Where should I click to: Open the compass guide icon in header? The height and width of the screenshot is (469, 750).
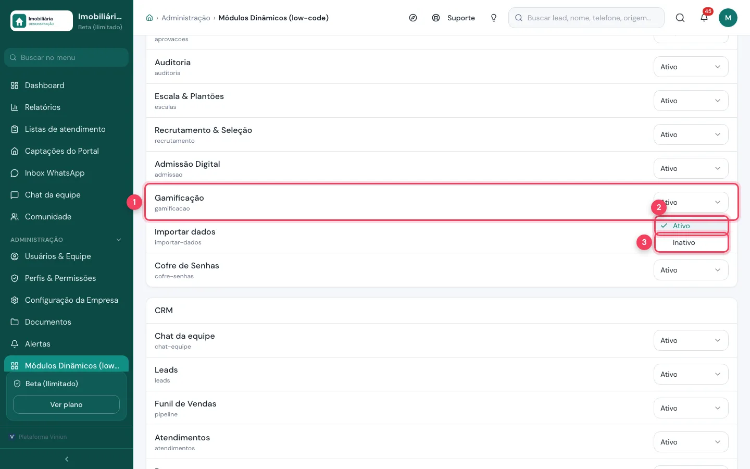tap(413, 18)
